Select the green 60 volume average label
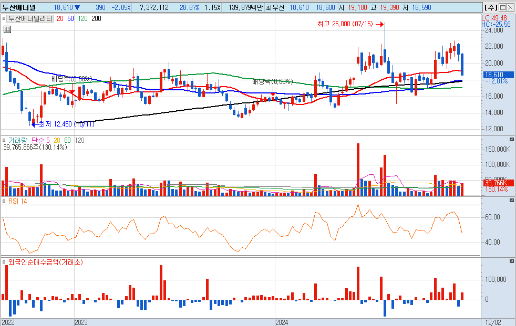Screen dimensions: 516x326 [x=67, y=140]
